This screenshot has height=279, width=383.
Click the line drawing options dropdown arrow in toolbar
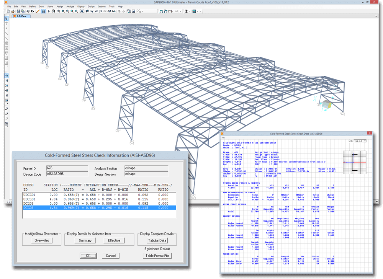(142, 11)
